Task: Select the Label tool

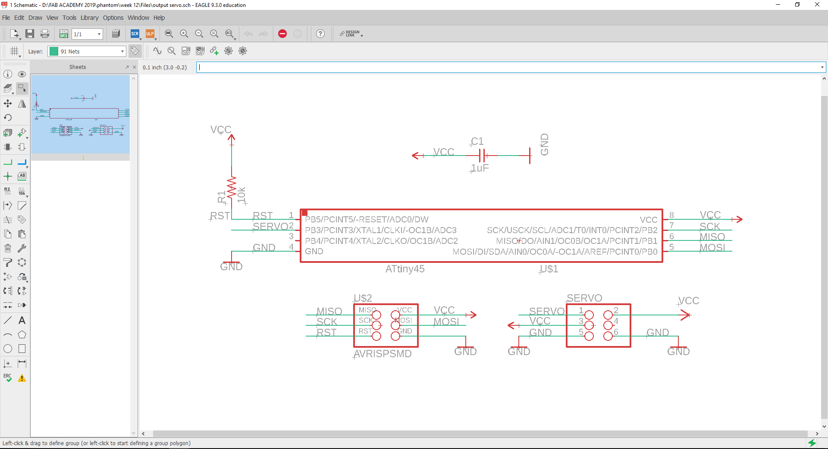Action: 22,176
